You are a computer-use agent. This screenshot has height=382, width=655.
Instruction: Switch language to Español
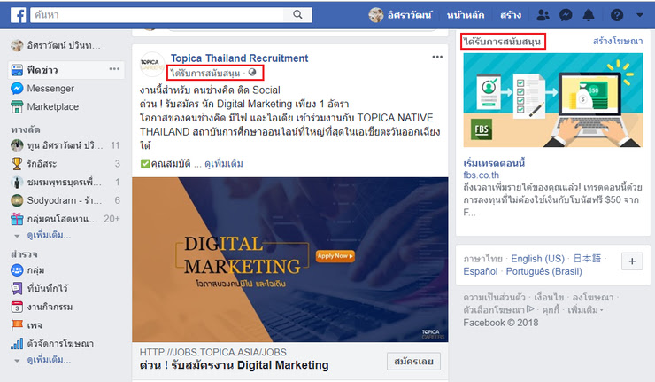coord(481,271)
